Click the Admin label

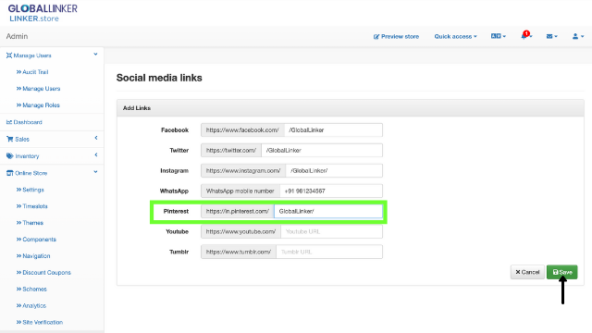(17, 36)
